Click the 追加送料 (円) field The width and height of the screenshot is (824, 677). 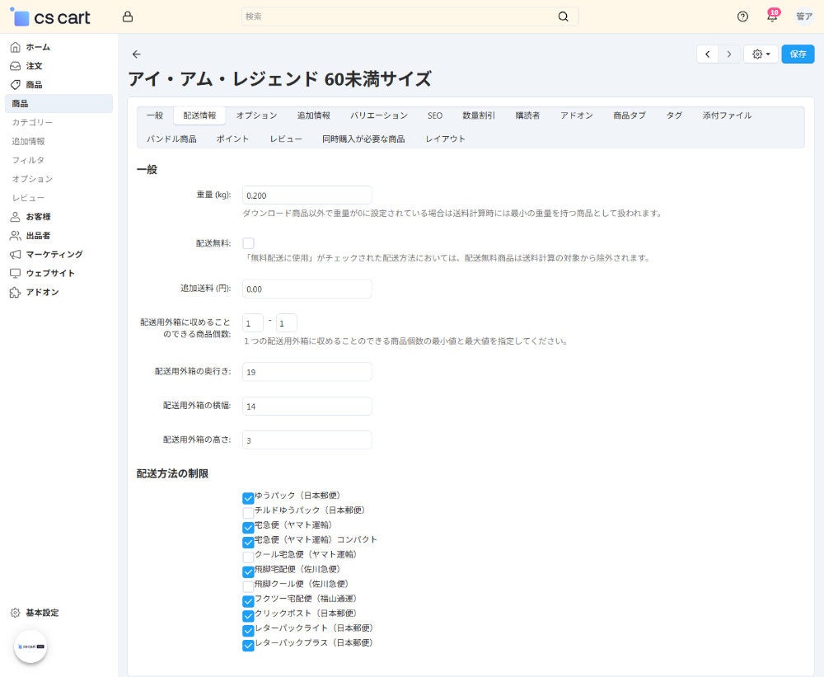(307, 289)
